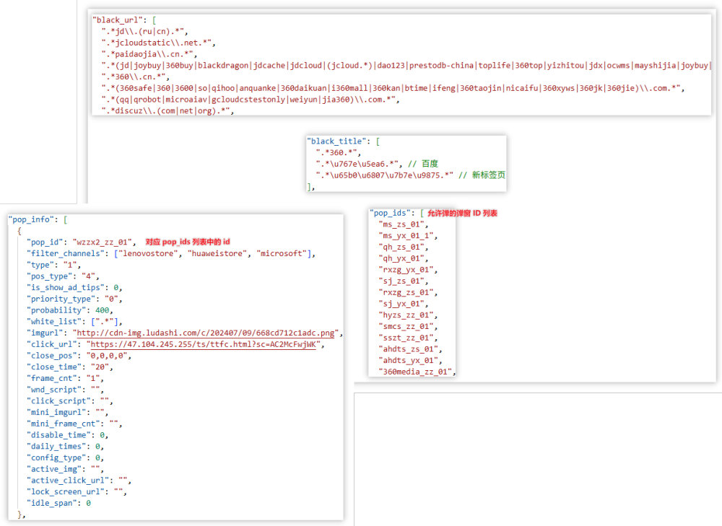The width and height of the screenshot is (722, 526).
Task: Click the "daily_times" key
Action: pos(56,447)
